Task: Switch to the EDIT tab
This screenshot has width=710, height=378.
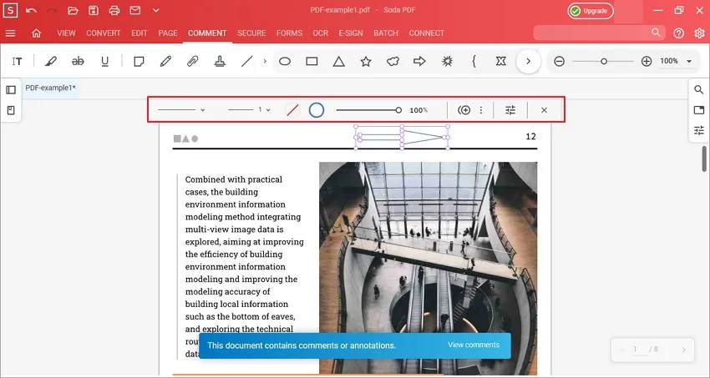Action: tap(139, 33)
